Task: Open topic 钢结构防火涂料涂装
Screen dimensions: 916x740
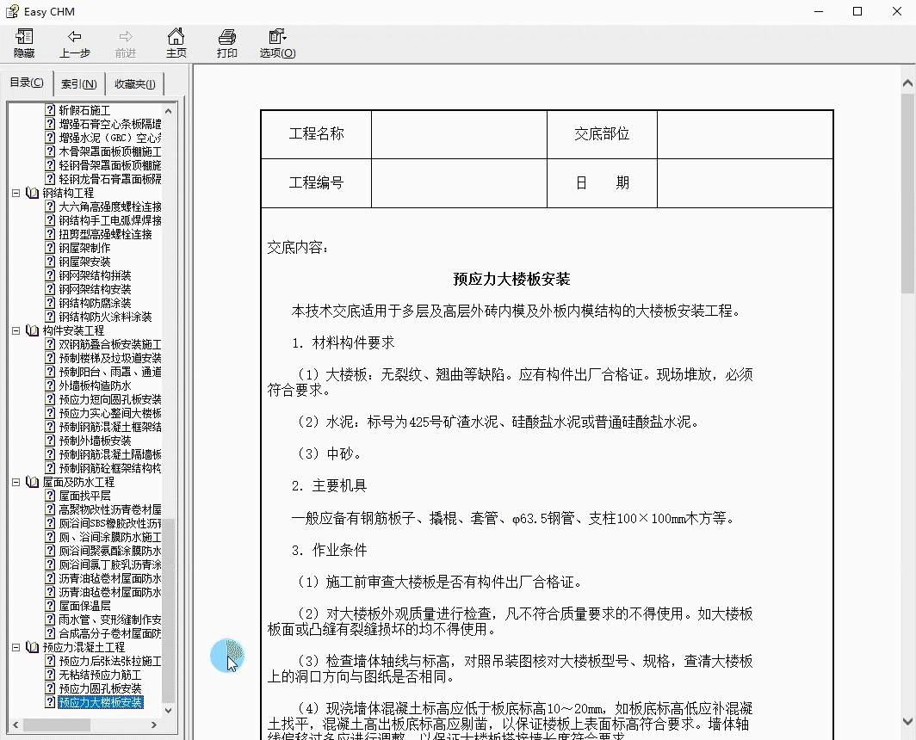Action: tap(105, 317)
